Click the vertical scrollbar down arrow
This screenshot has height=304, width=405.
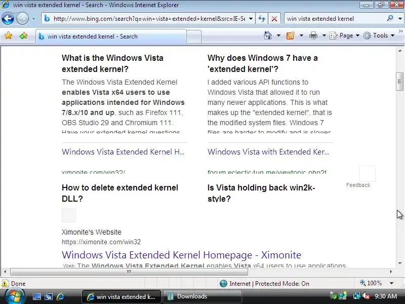point(399,263)
